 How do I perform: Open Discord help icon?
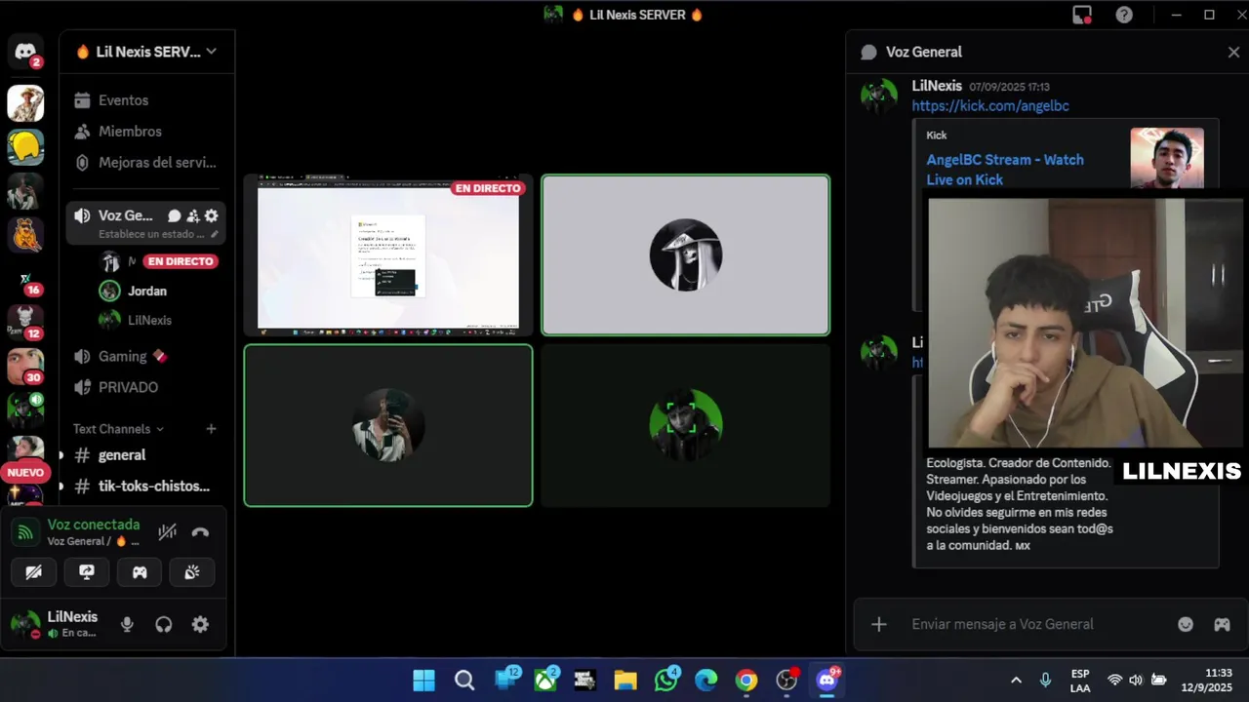(1124, 15)
